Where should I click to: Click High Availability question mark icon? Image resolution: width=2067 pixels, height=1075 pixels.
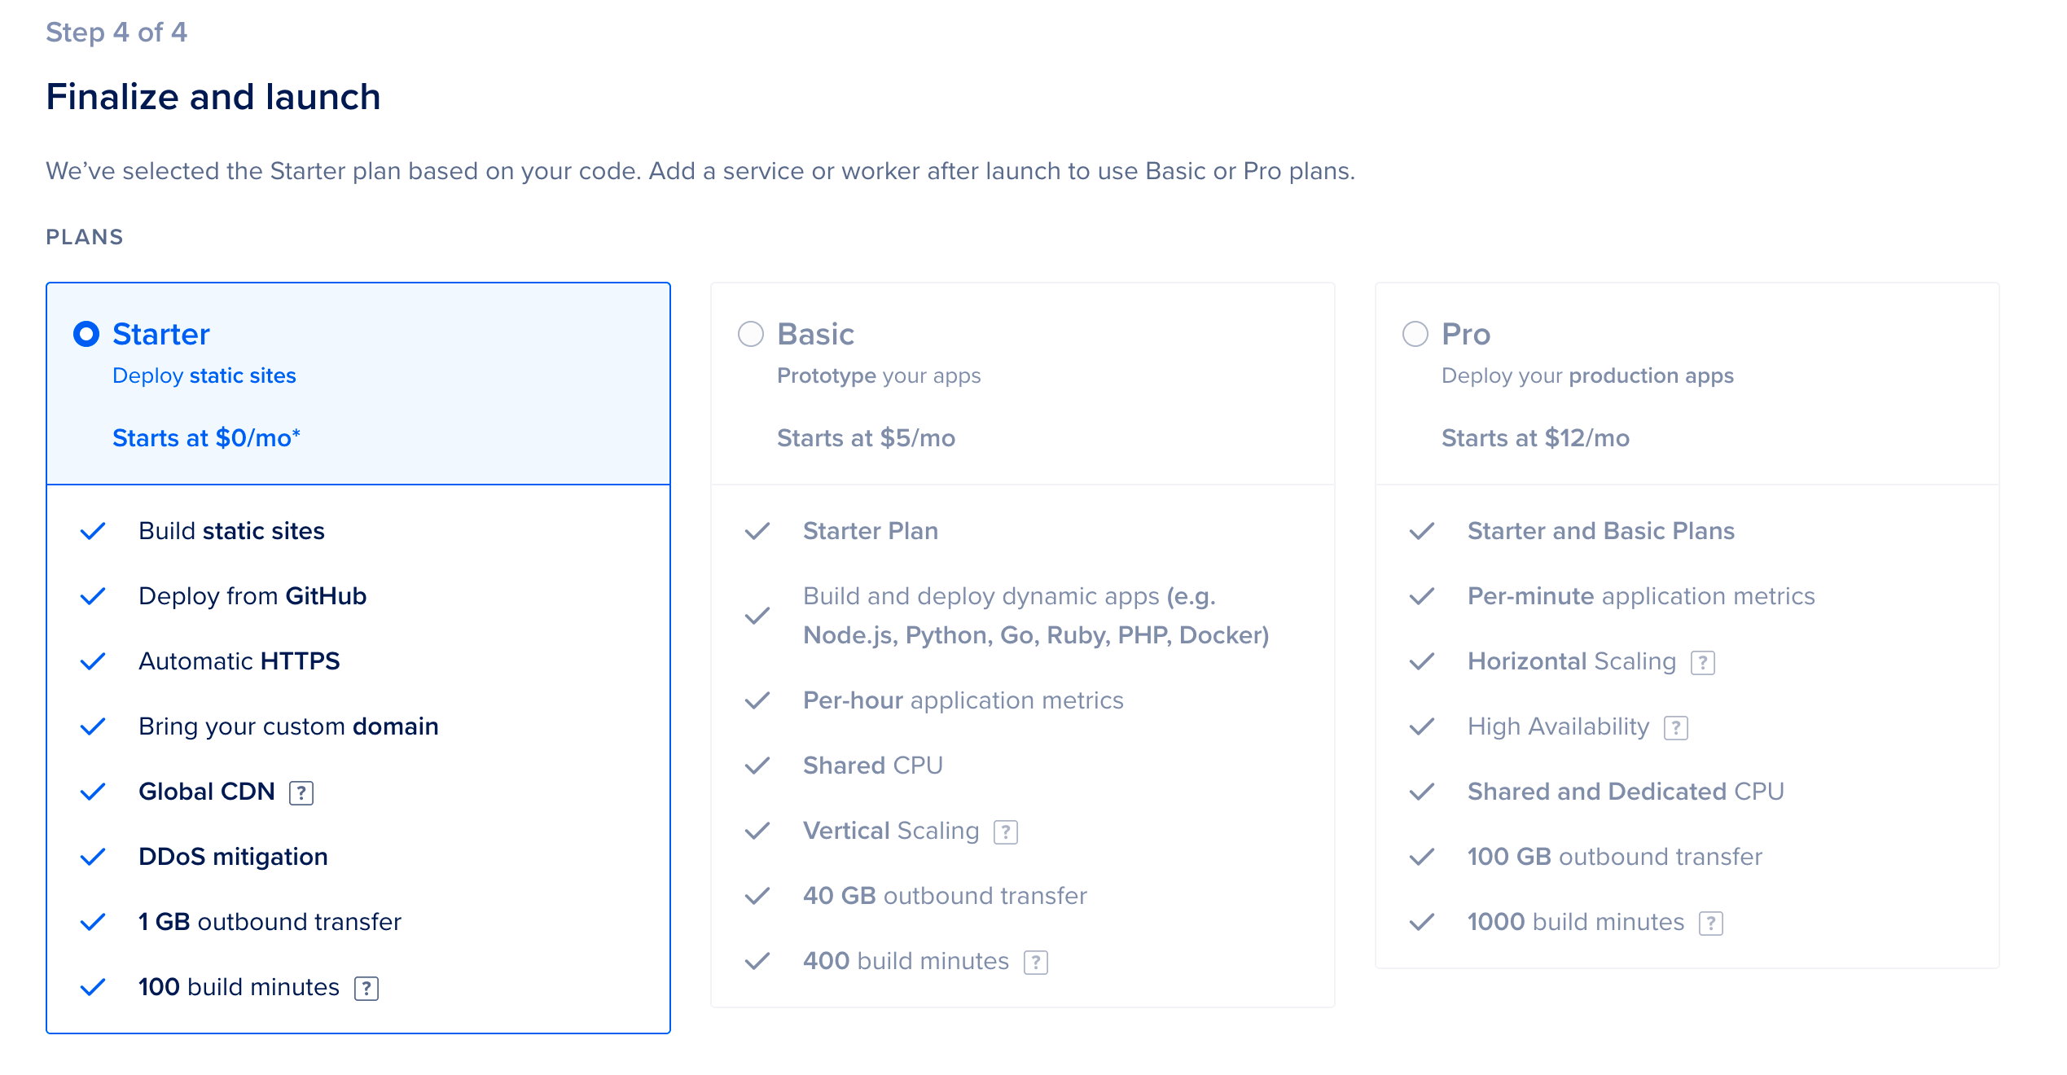(x=1676, y=727)
